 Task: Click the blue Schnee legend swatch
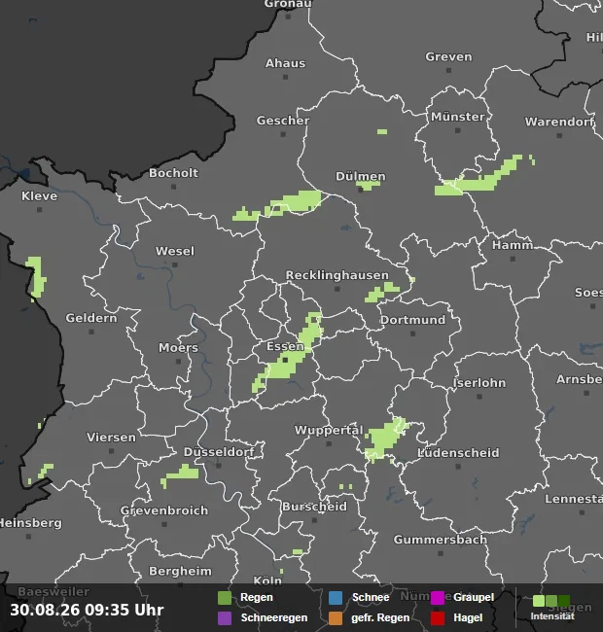(x=336, y=598)
